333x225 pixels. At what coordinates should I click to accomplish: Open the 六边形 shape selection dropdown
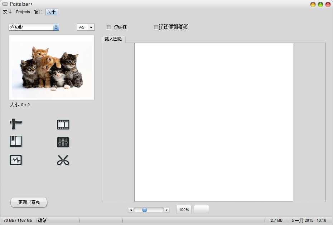[30, 27]
